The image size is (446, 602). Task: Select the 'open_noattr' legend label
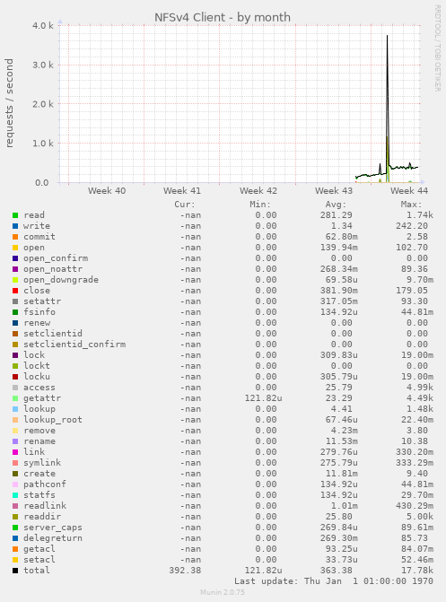tap(53, 269)
